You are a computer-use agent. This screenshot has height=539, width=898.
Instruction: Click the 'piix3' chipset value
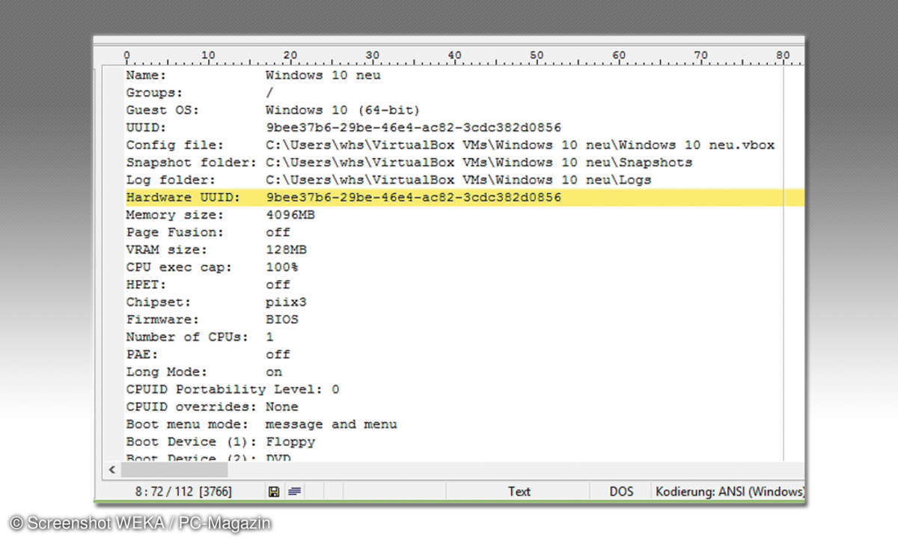coord(286,302)
